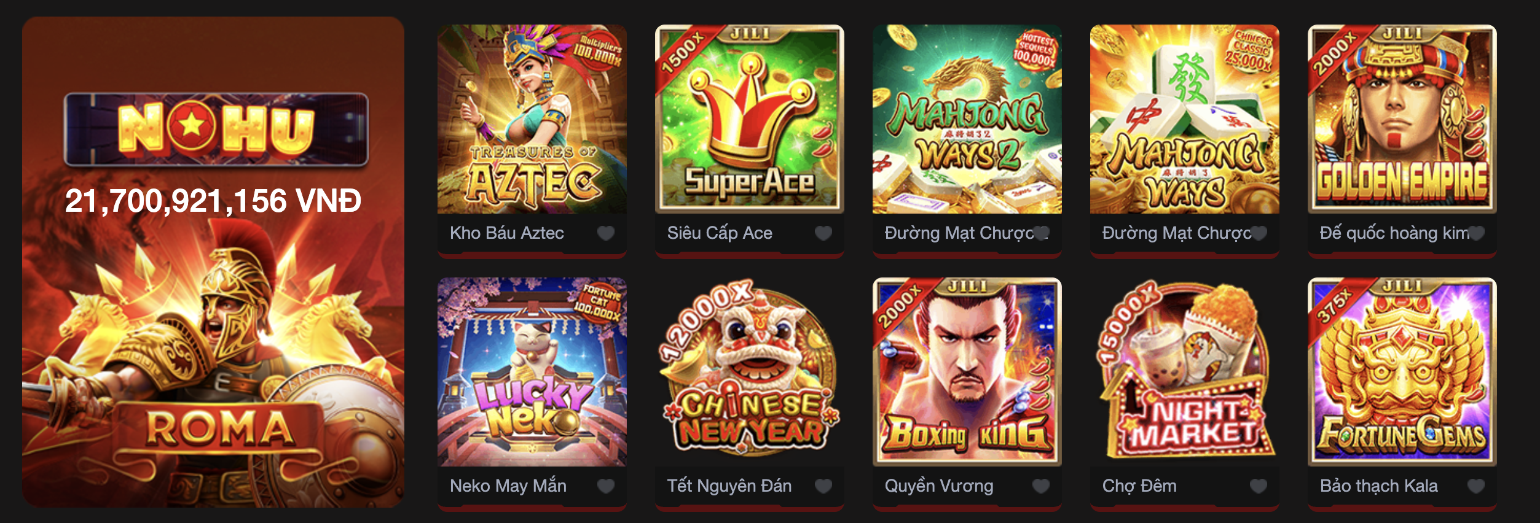Image resolution: width=1540 pixels, height=523 pixels.
Task: Open the Super Ace game thumbnail
Action: pos(750,119)
